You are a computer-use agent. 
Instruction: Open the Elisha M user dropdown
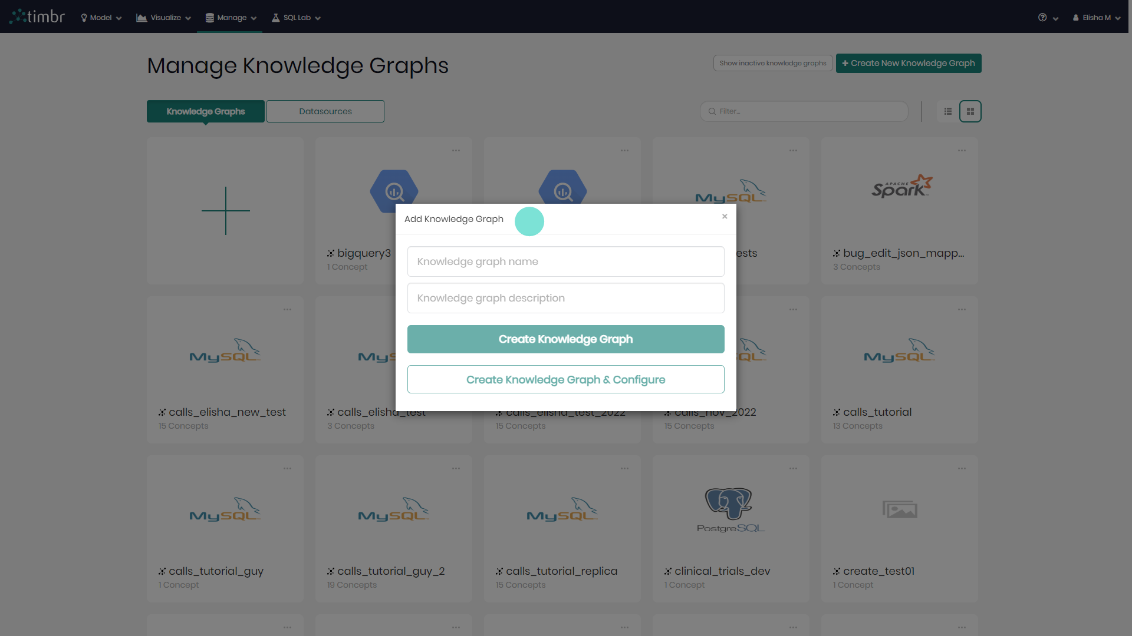[1097, 18]
